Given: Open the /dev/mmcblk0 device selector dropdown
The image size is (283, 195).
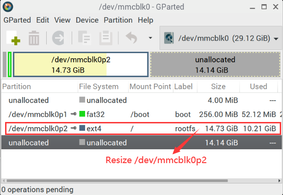Looking at the screenshot, I should [221, 38].
